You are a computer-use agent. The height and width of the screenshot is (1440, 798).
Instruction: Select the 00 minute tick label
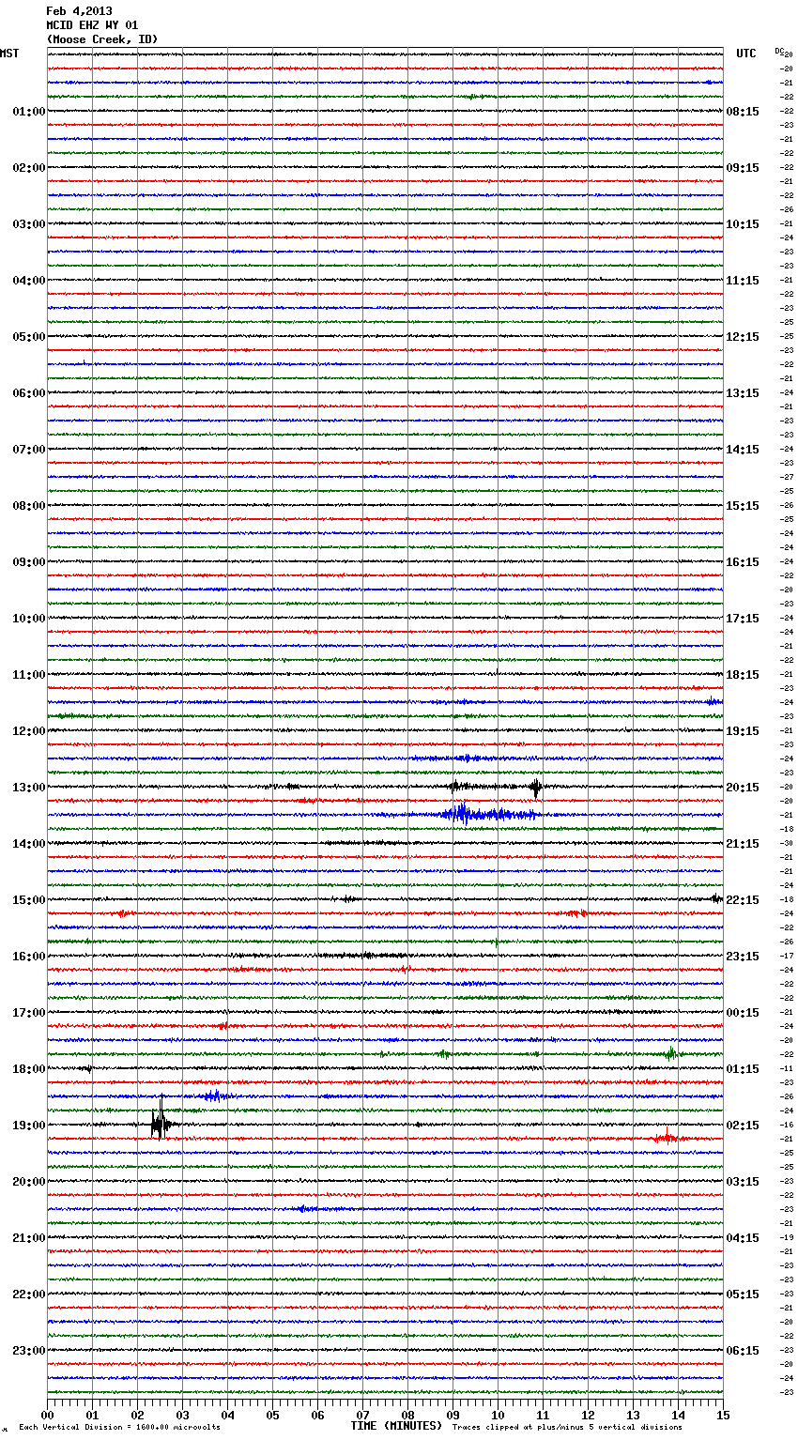point(48,1415)
